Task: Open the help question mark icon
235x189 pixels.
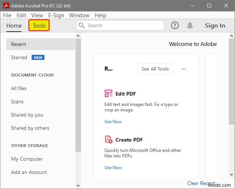Action: coord(175,25)
